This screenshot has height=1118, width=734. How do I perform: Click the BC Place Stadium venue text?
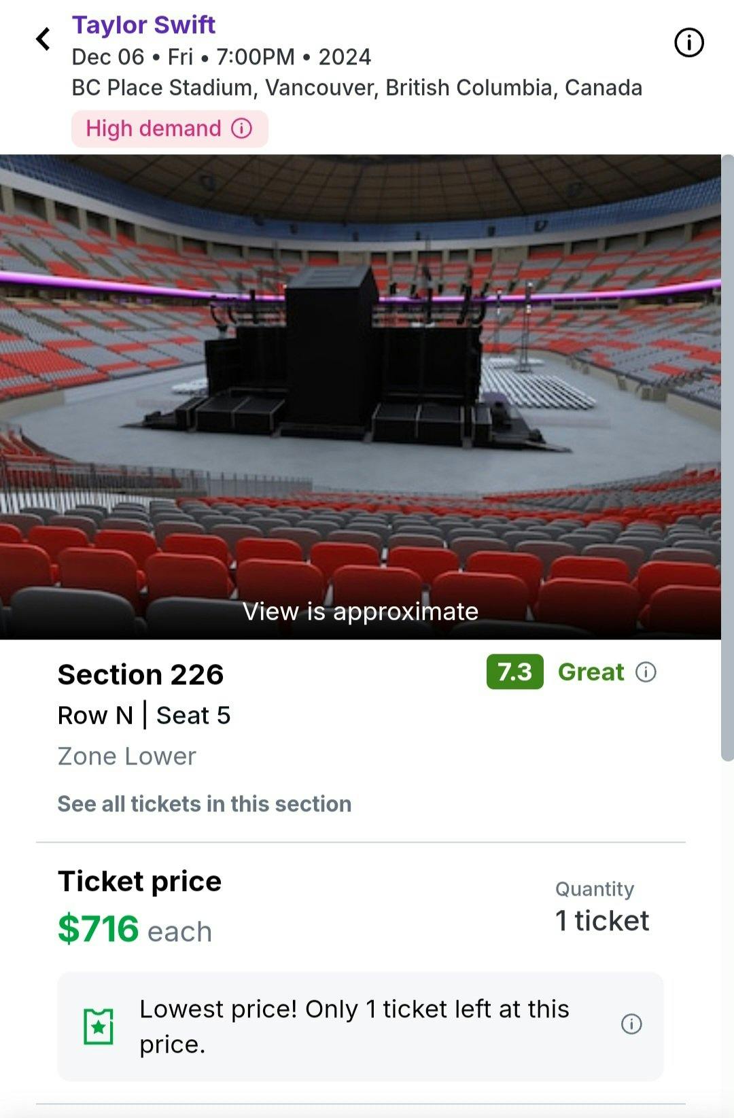pyautogui.click(x=357, y=88)
